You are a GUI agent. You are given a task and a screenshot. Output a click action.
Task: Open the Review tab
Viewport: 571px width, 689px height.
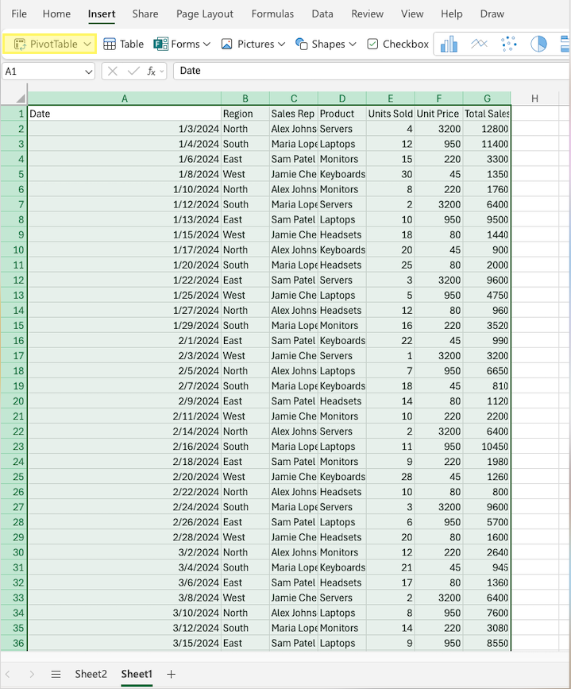pos(367,14)
